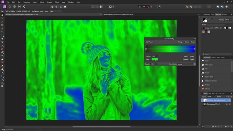233x131 pixels.
Task: Open the Arrange menu
Action: click(50, 2)
